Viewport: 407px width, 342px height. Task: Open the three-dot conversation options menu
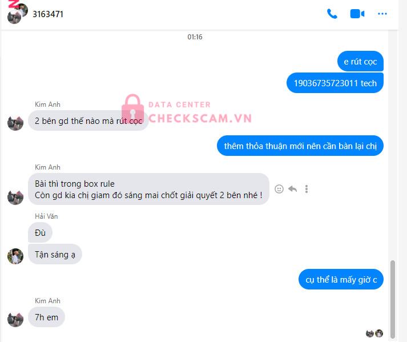coord(382,14)
